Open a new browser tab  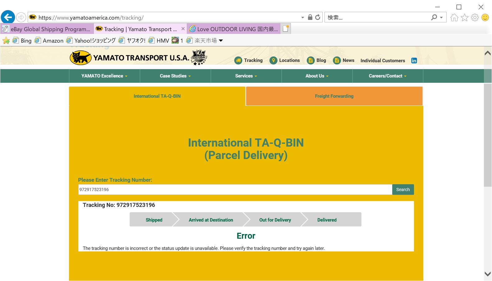pos(286,29)
